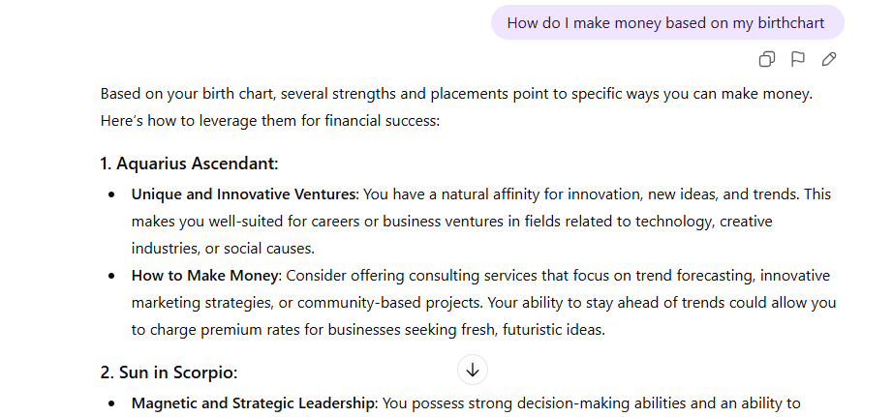Jump to the bottom with the down-arrow button
893x417 pixels.
(x=473, y=370)
